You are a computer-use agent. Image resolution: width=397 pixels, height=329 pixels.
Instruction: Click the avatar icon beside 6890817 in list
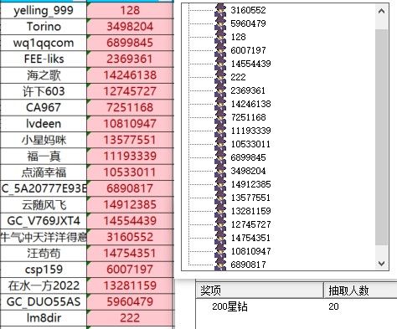click(x=220, y=264)
